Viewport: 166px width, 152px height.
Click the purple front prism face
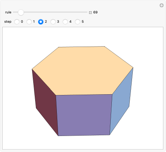(84, 115)
